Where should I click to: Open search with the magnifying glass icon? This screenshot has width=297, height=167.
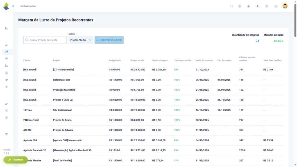[x=231, y=6]
